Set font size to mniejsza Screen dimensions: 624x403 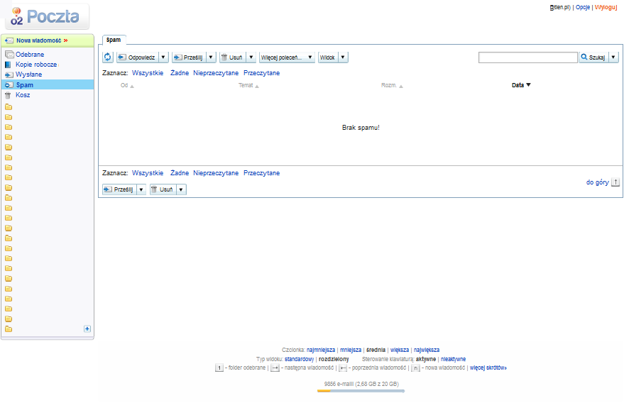pyautogui.click(x=351, y=350)
